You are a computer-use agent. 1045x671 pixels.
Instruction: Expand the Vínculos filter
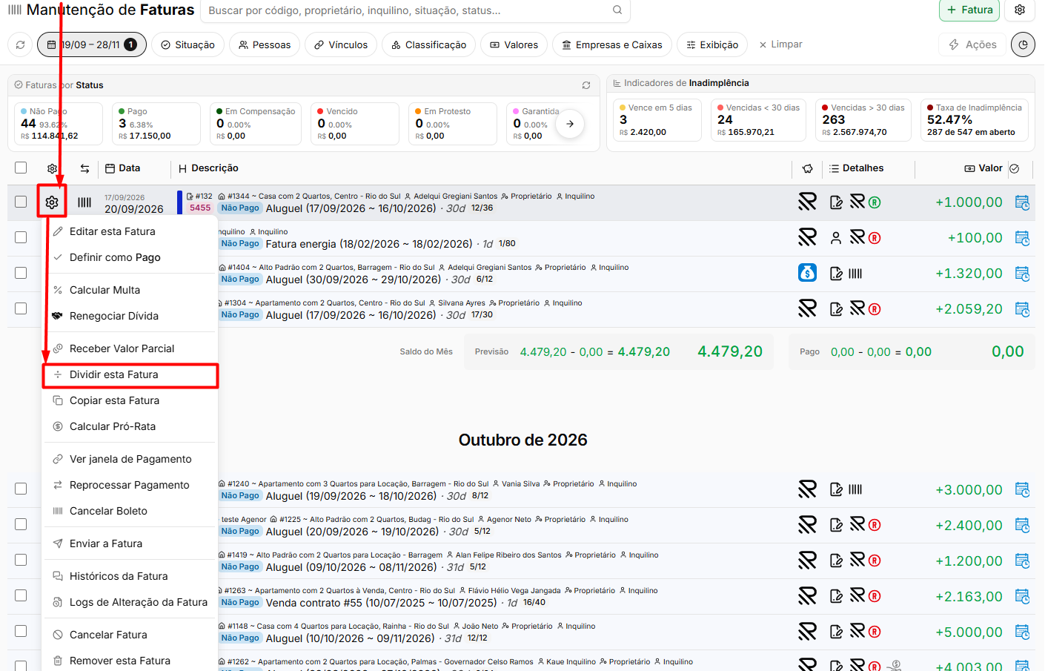[x=341, y=44]
